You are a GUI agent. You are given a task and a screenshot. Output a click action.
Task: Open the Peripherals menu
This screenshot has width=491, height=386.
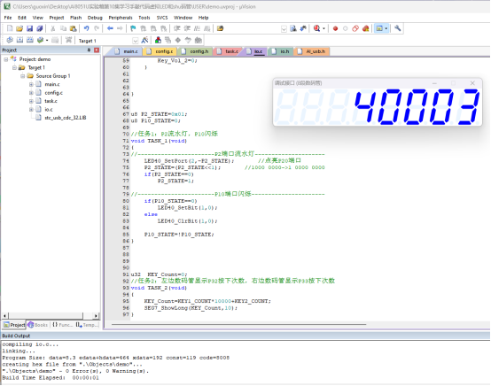(121, 18)
